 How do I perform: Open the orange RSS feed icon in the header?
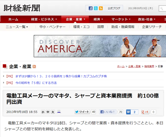point(101,8)
